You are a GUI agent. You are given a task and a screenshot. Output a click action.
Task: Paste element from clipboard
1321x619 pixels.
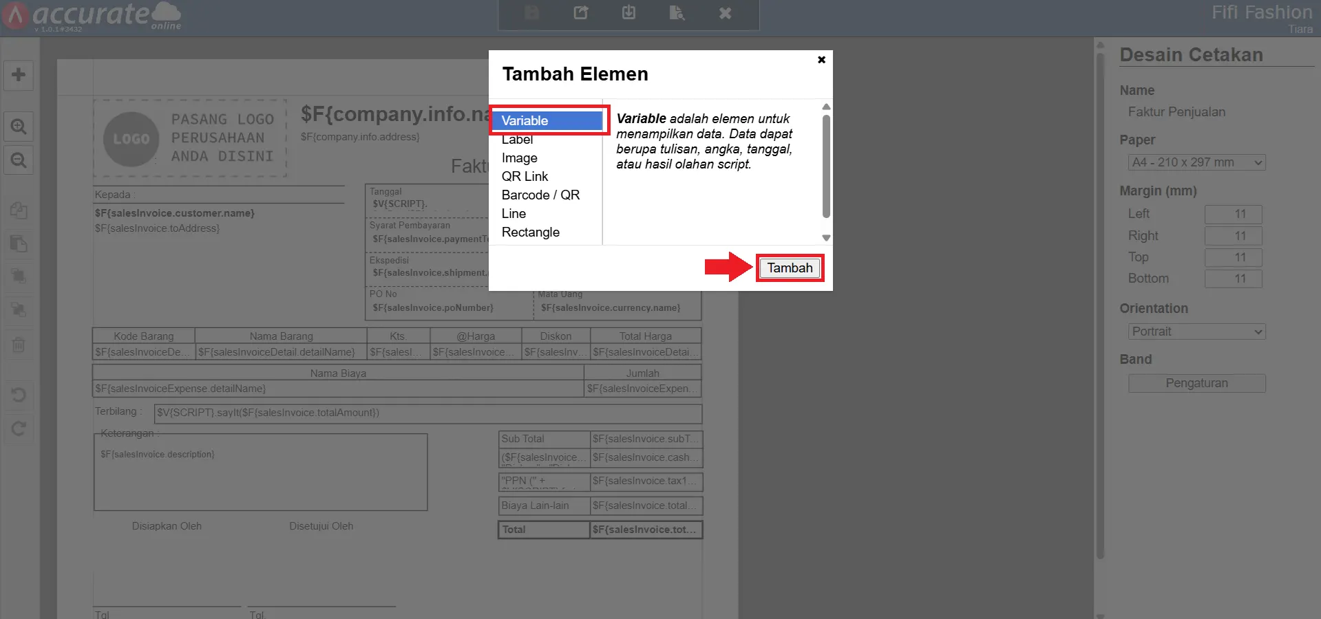point(19,244)
